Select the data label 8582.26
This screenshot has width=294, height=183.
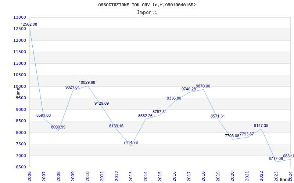coord(145,116)
